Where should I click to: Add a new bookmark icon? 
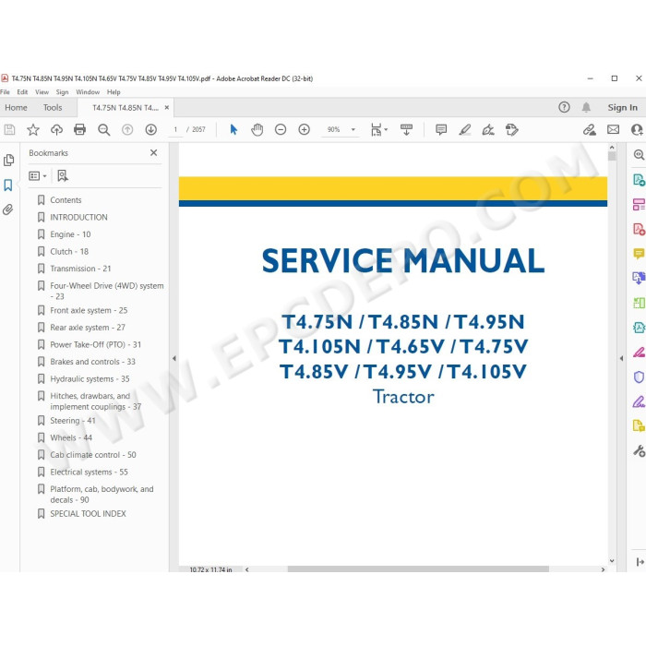63,176
